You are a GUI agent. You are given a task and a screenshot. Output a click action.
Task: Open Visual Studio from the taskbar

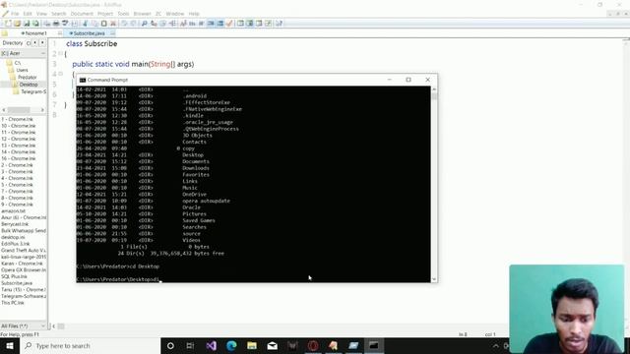[x=212, y=345]
